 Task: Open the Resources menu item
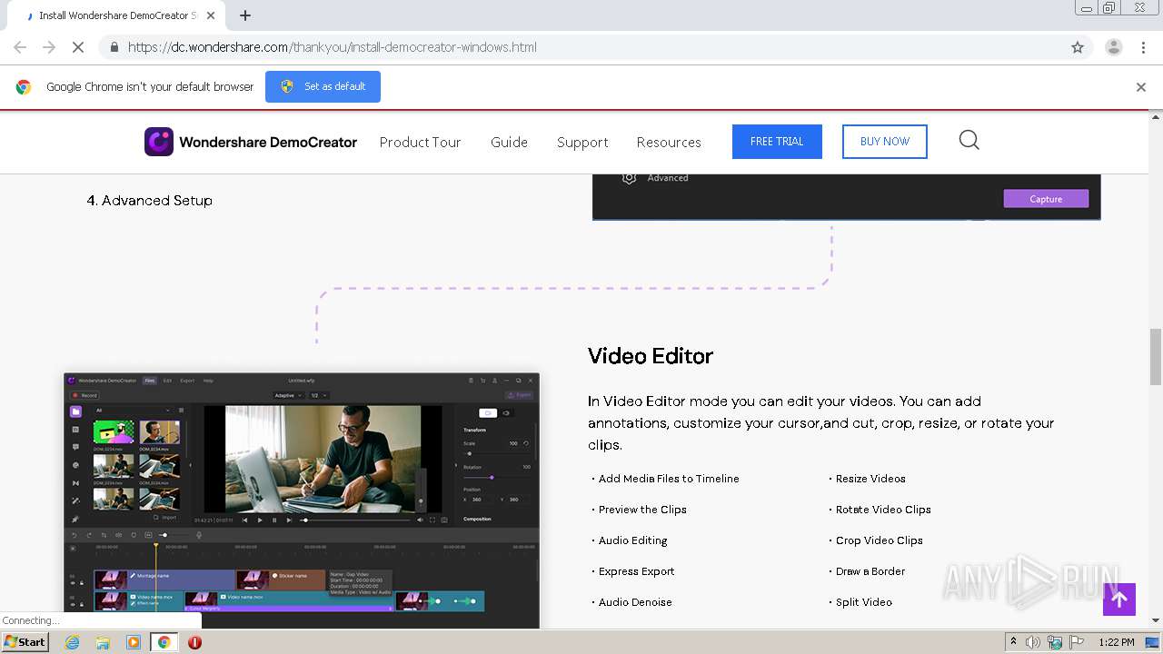tap(669, 142)
